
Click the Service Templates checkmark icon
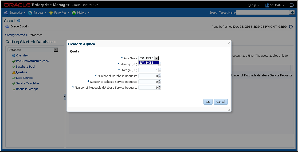tap(14, 84)
